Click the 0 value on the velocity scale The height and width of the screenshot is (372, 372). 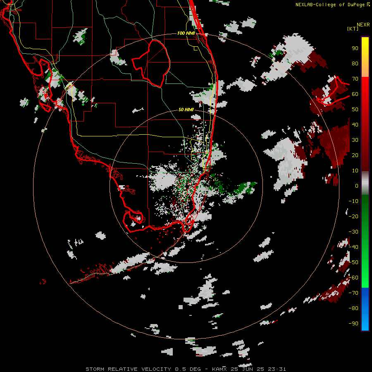[x=357, y=186]
